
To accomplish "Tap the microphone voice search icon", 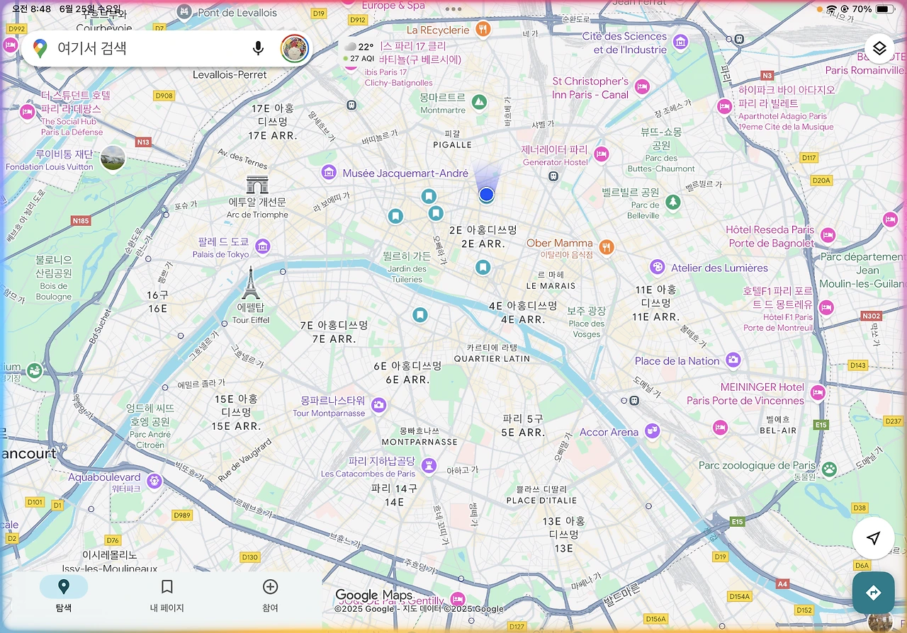I will coord(259,48).
